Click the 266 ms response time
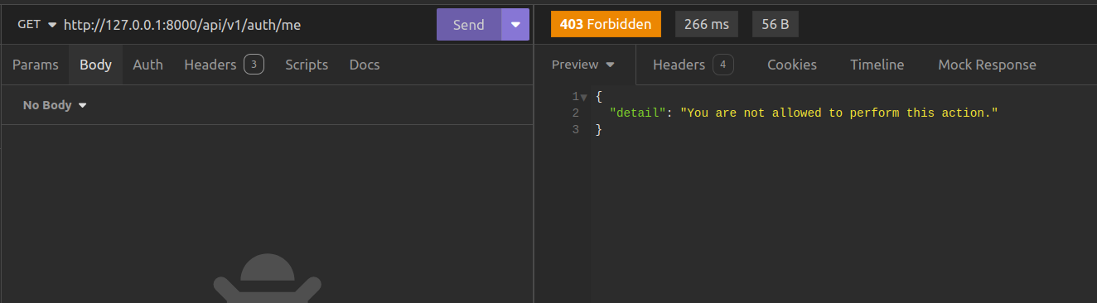The width and height of the screenshot is (1097, 303). tap(707, 25)
